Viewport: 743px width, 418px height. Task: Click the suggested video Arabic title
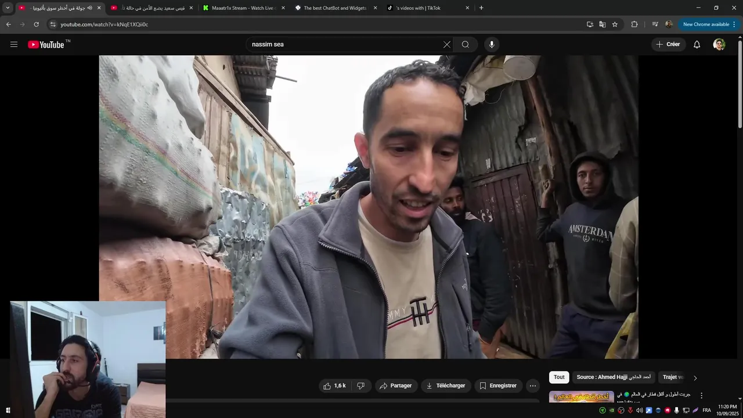point(654,395)
